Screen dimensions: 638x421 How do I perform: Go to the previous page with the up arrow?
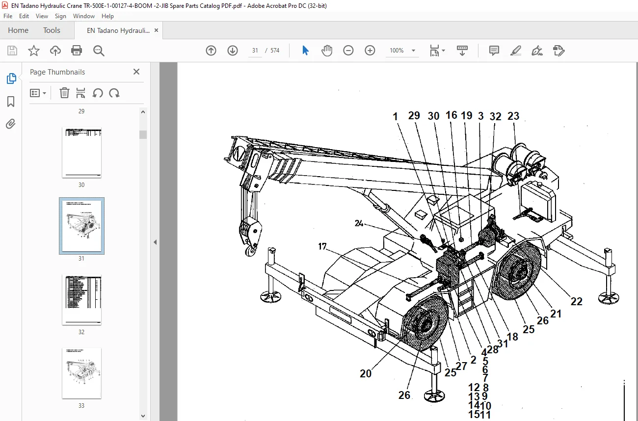click(211, 51)
